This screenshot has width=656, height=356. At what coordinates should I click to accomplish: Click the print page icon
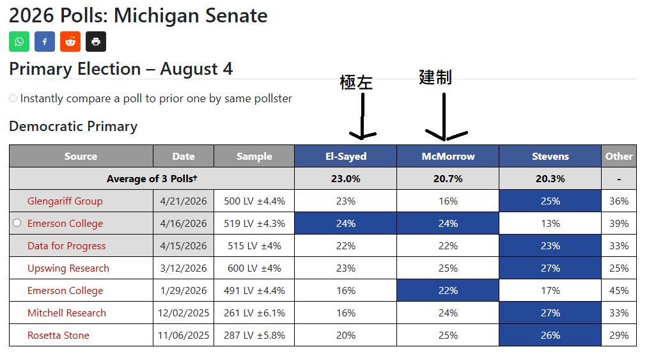pyautogui.click(x=96, y=42)
